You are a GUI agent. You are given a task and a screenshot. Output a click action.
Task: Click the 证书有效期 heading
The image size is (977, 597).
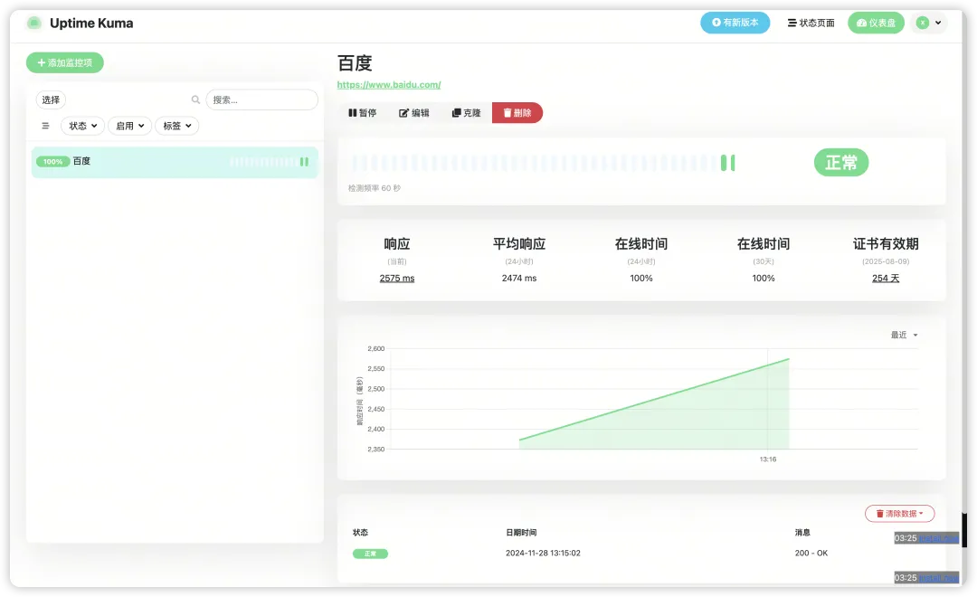(x=886, y=243)
